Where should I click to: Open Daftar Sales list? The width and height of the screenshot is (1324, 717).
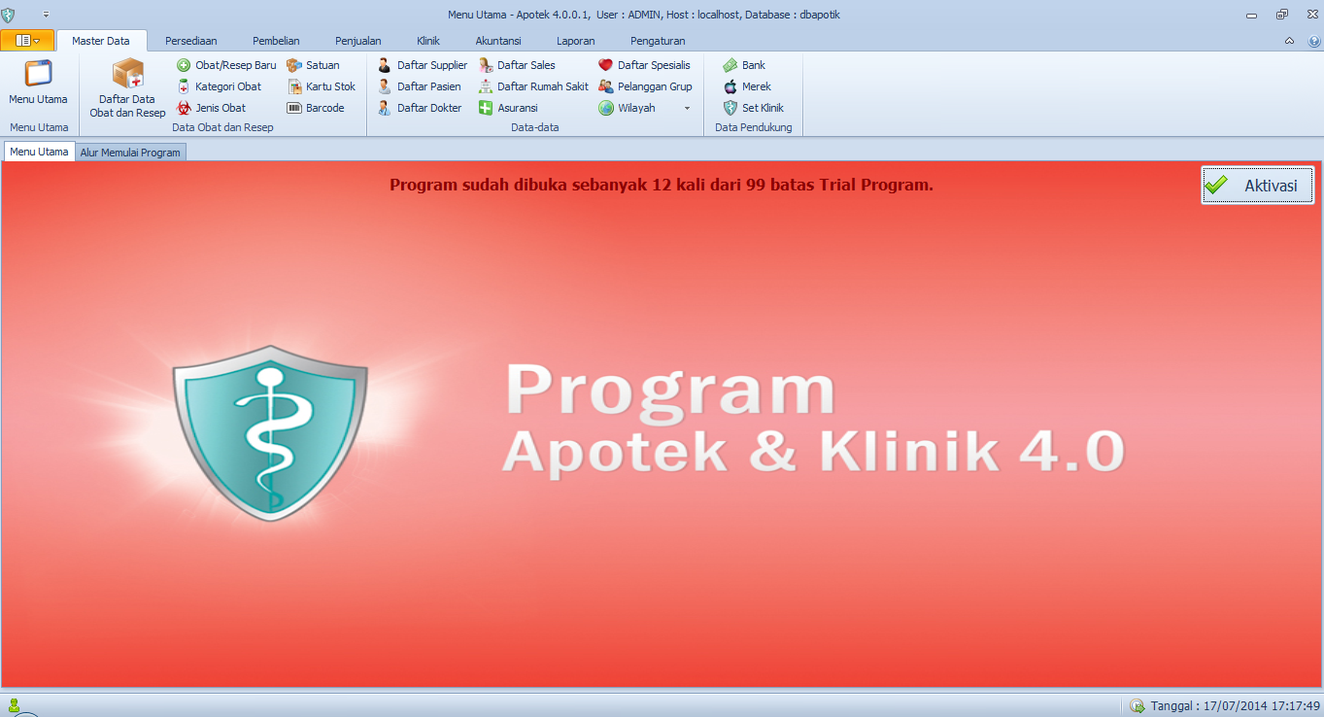[x=517, y=65]
